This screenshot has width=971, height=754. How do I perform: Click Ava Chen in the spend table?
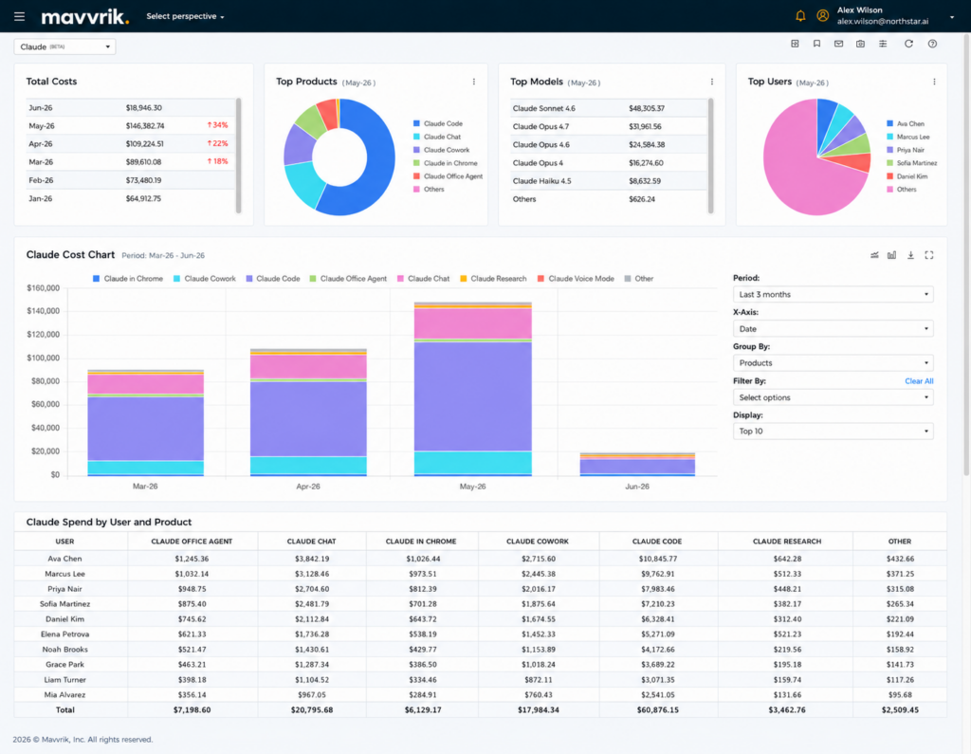tap(65, 559)
